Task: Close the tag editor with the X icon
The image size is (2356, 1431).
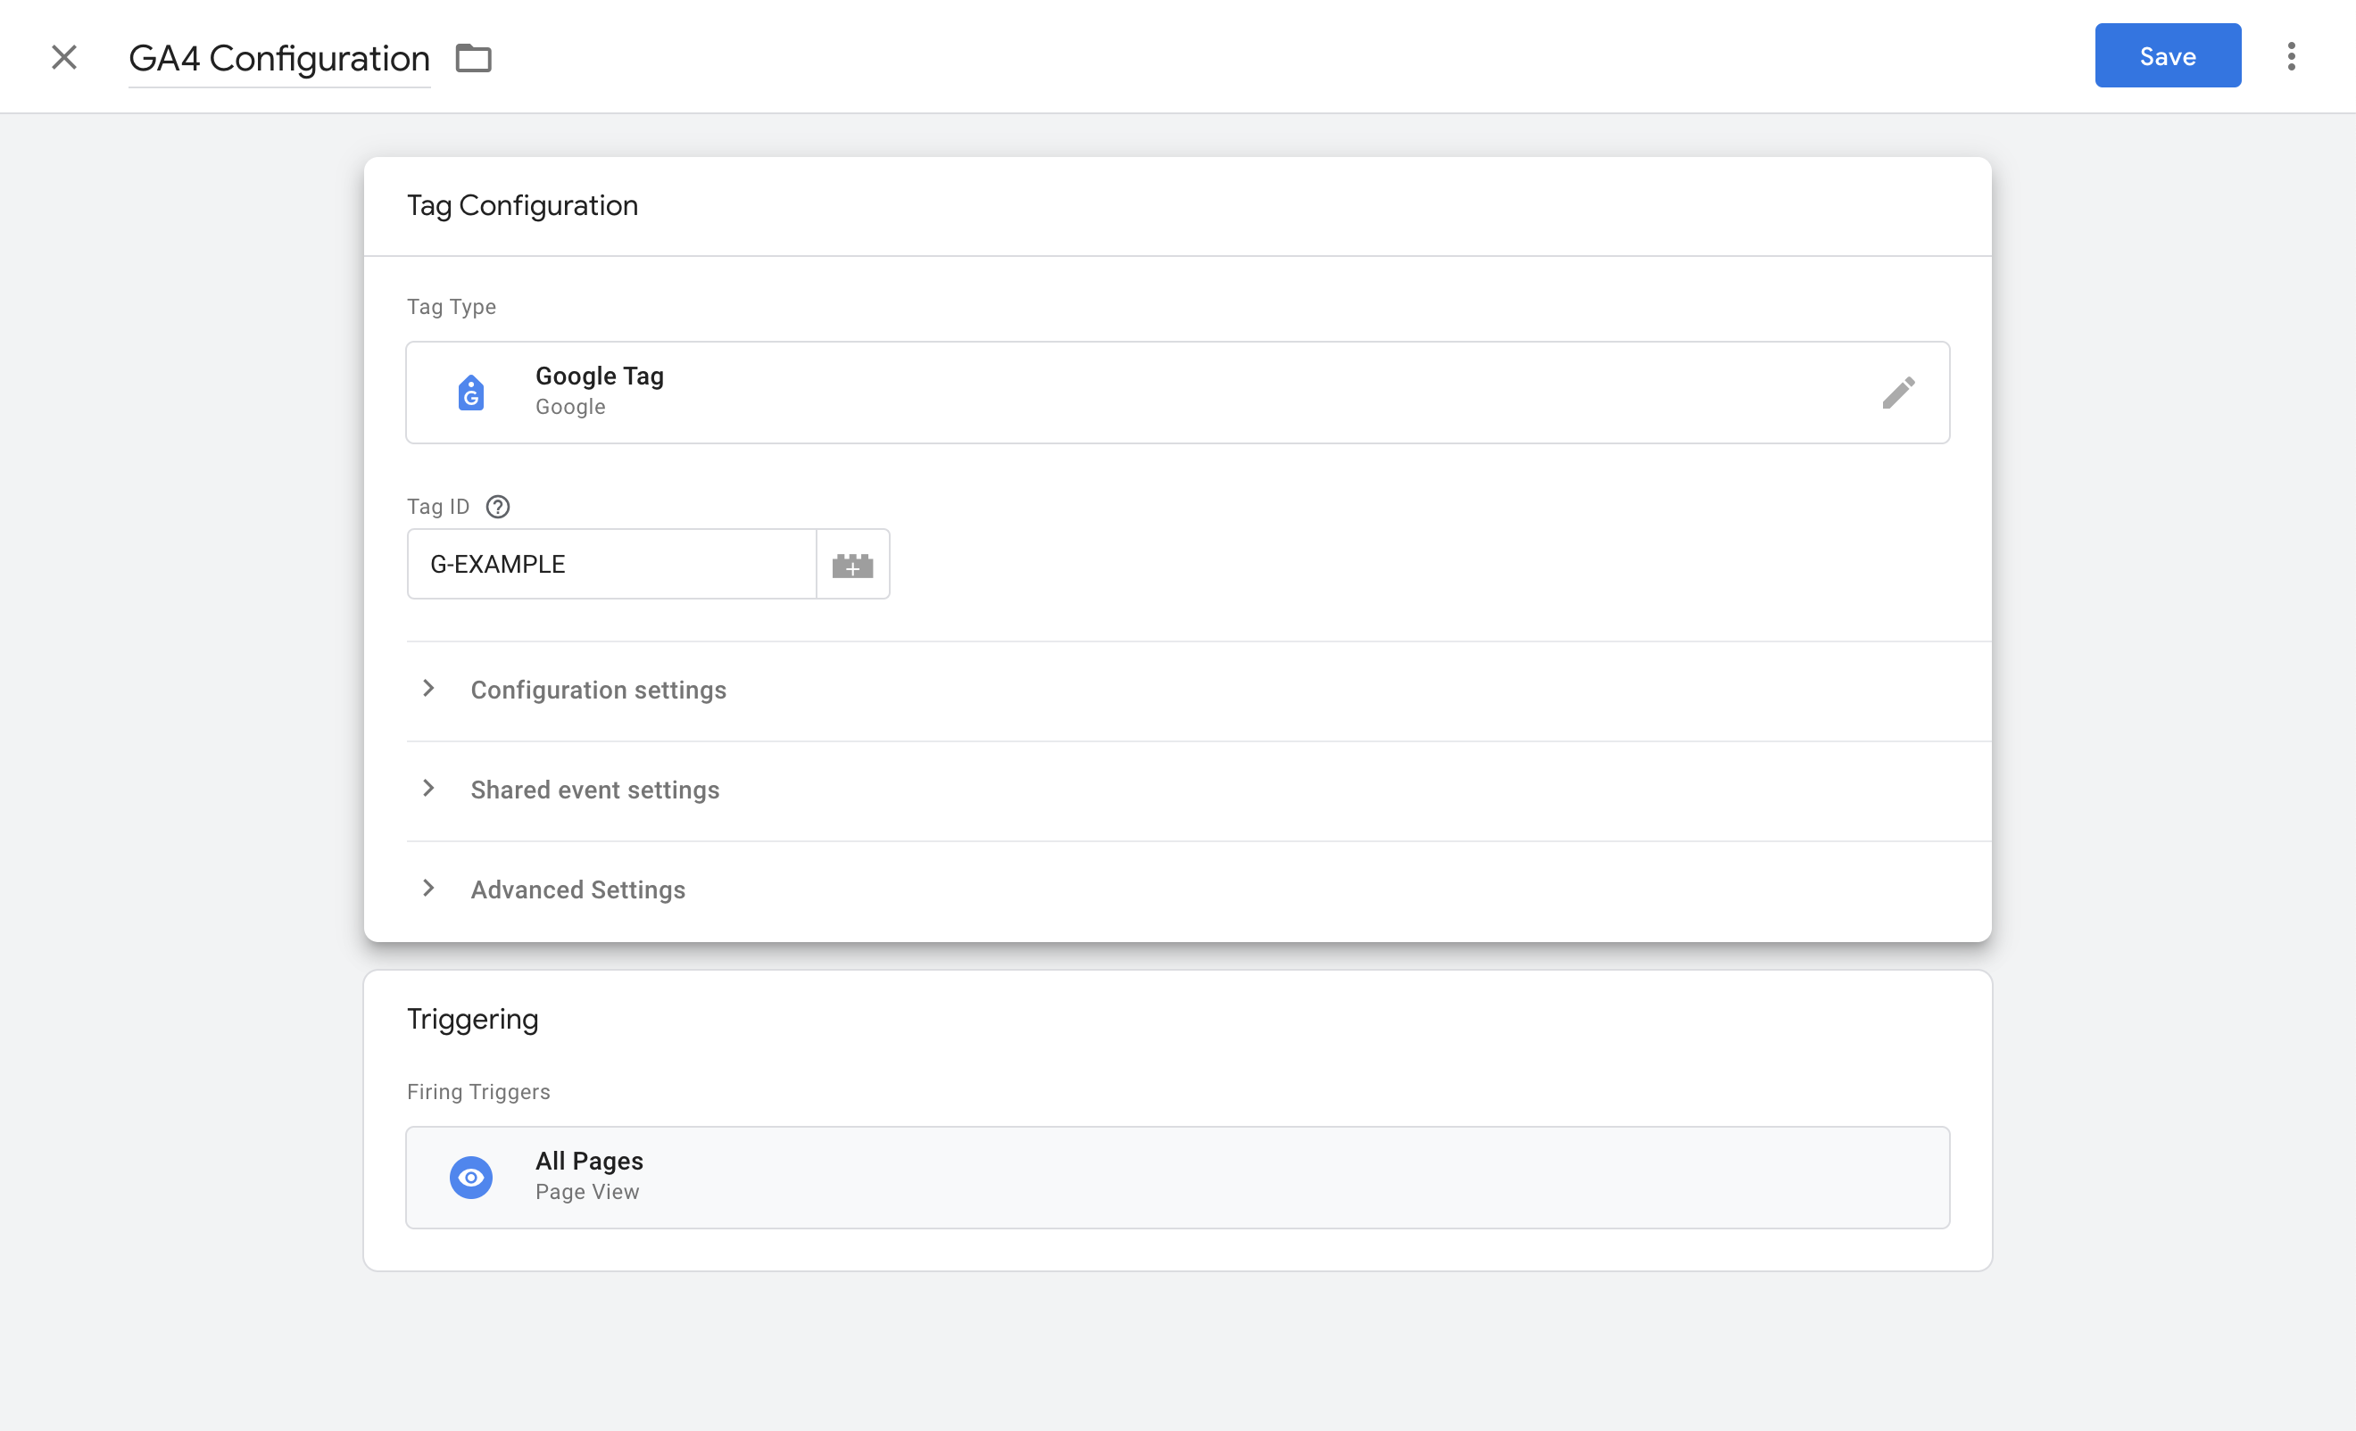Action: coord(64,57)
